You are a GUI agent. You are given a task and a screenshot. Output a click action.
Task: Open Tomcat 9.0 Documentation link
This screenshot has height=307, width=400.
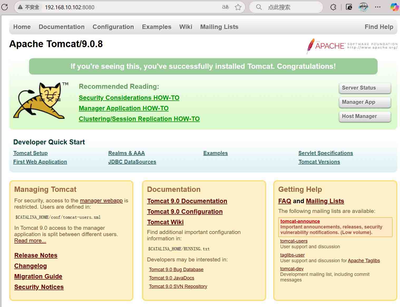click(187, 201)
